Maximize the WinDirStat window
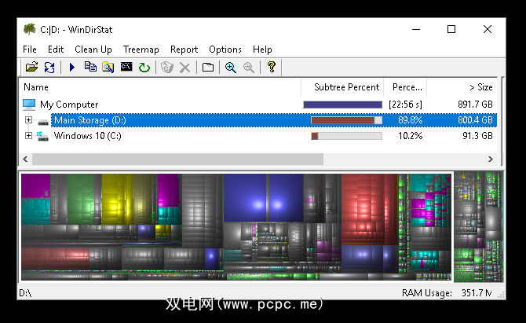 (451, 30)
